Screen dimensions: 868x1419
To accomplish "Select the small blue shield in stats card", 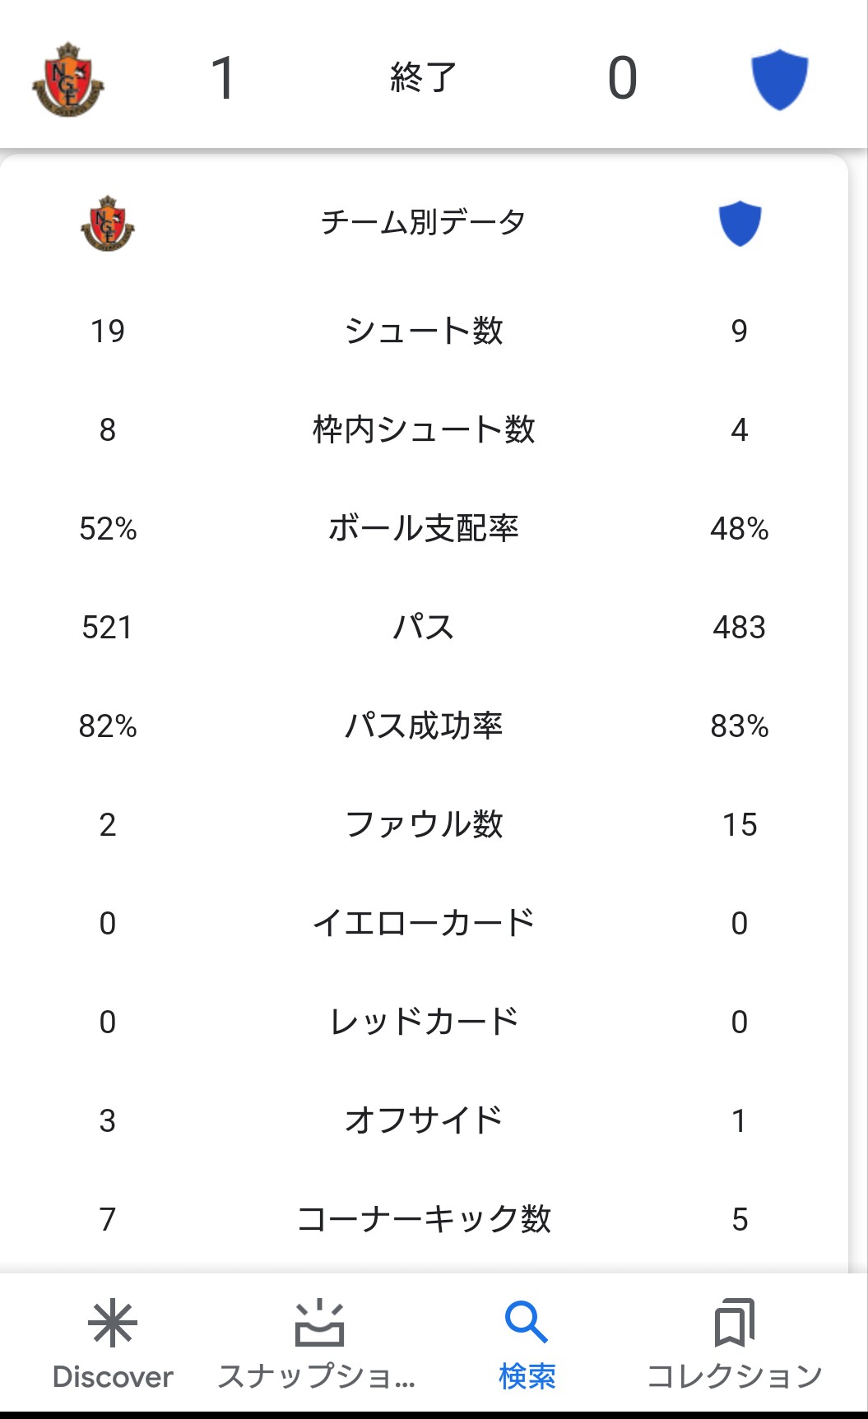I will tap(740, 223).
